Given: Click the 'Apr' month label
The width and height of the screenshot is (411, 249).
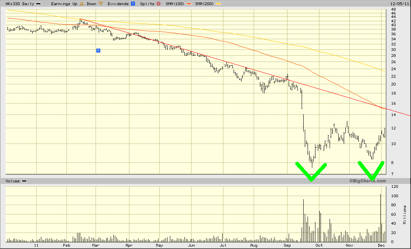Looking at the screenshot, I should 129,245.
